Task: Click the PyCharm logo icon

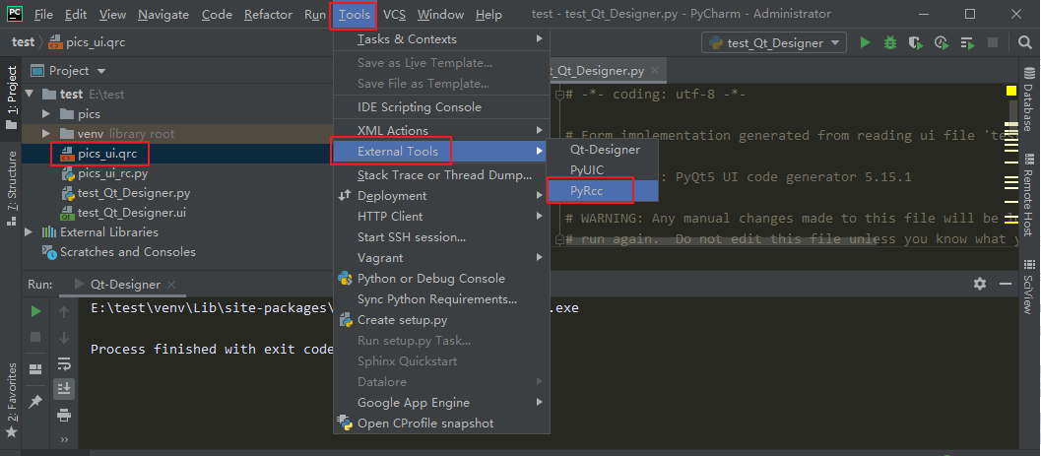Action: point(15,13)
